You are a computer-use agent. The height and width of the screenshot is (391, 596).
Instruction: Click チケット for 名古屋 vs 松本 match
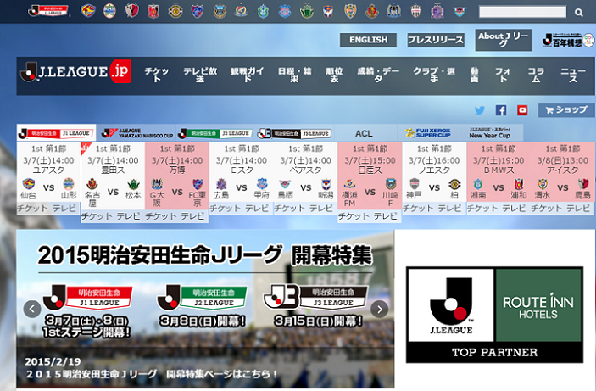[97, 216]
